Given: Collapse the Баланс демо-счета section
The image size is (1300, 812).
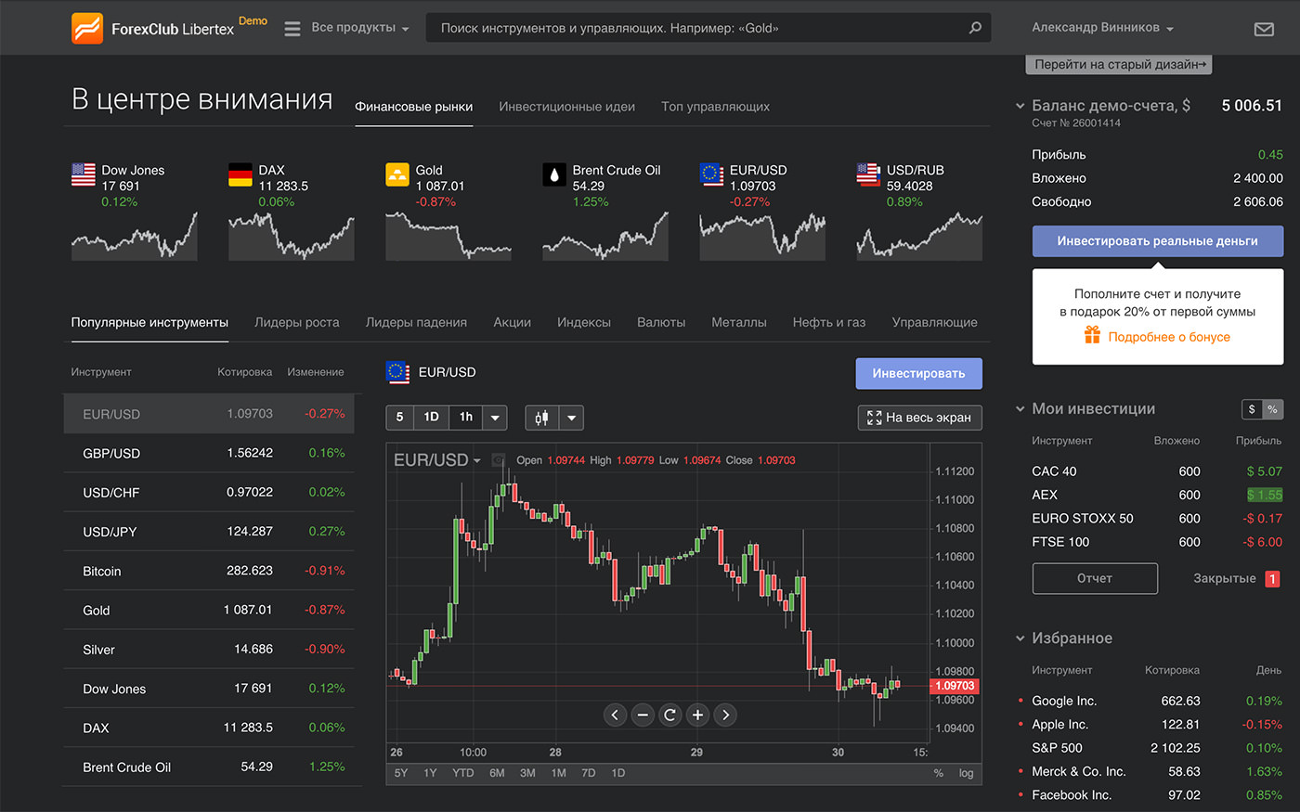Looking at the screenshot, I should [1020, 107].
